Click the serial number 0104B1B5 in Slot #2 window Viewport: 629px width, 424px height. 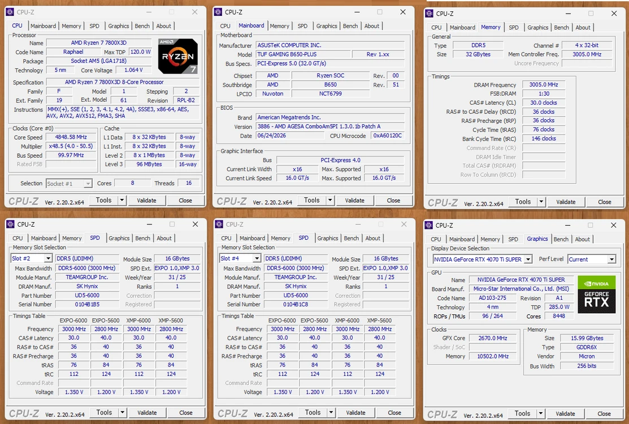[87, 305]
